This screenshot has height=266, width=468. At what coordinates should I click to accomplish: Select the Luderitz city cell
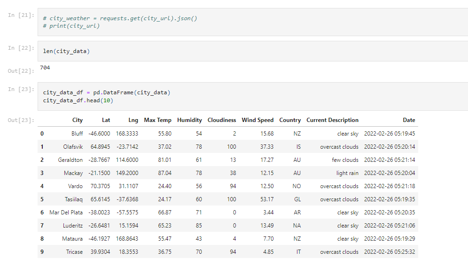click(x=73, y=226)
